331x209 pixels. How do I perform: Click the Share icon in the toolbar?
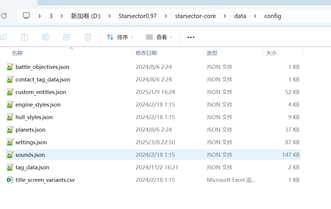[x=67, y=37]
